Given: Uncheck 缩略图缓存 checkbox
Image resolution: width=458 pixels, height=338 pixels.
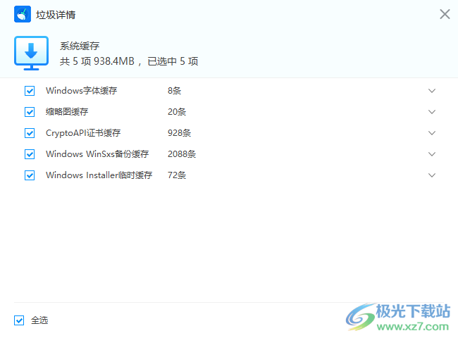Looking at the screenshot, I should (30, 112).
